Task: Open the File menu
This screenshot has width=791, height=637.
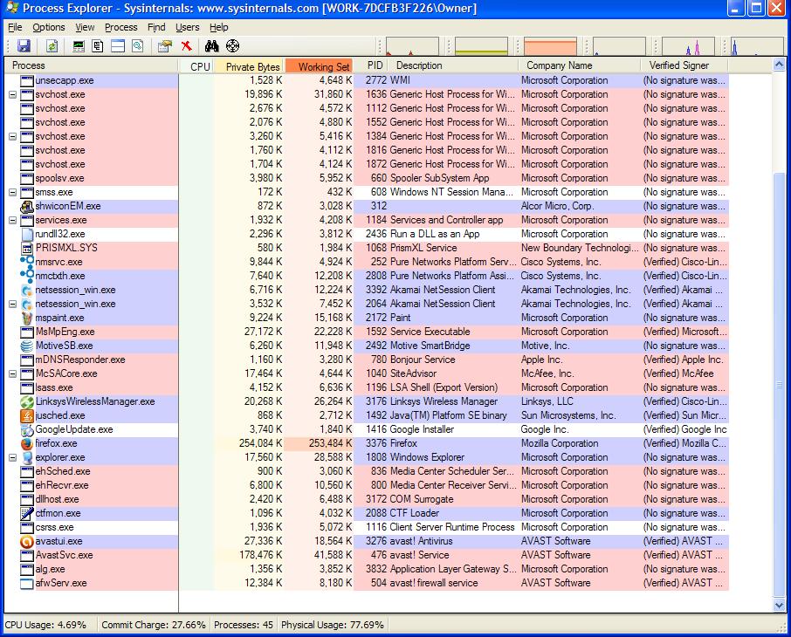Action: [x=15, y=27]
